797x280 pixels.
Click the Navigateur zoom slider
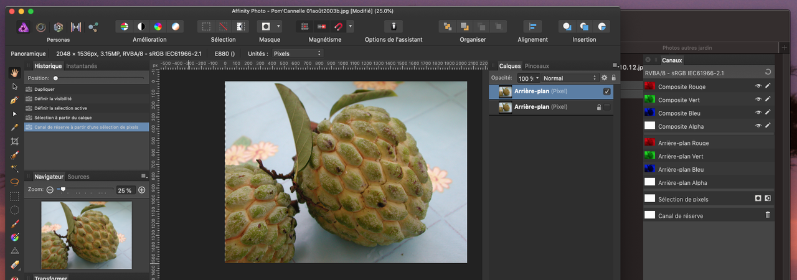(x=85, y=189)
